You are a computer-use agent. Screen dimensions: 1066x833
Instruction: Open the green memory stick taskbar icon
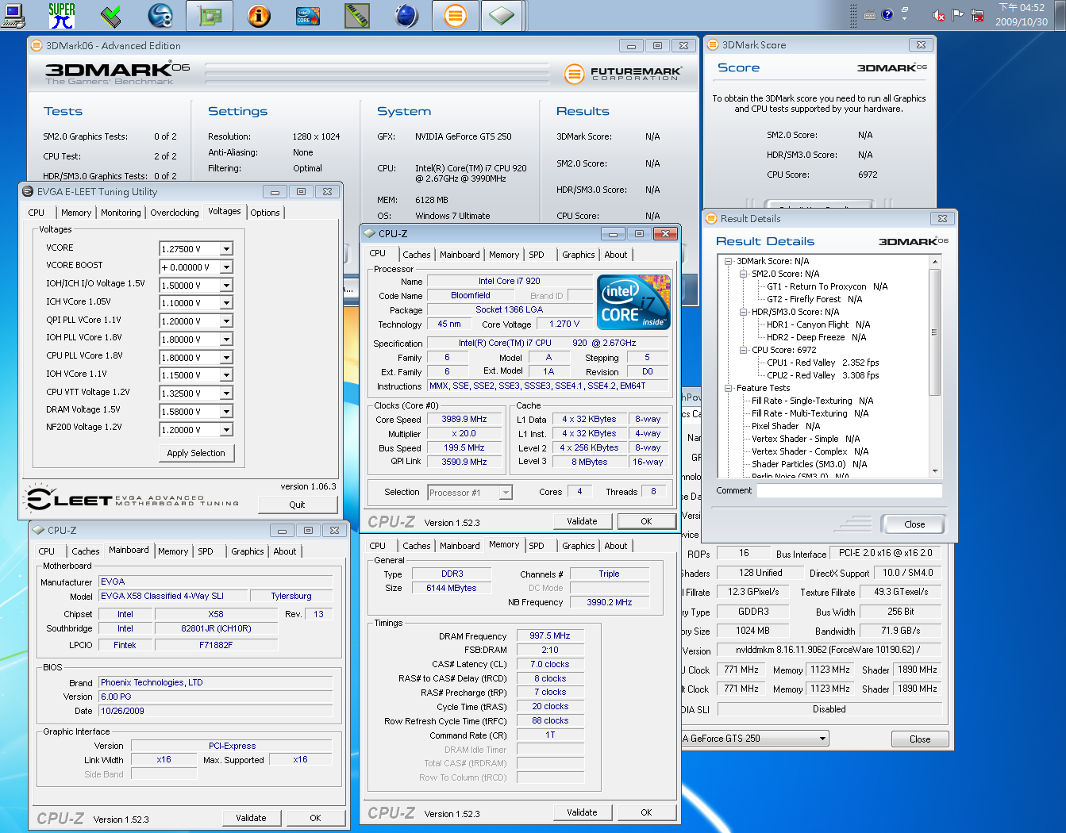tap(357, 15)
